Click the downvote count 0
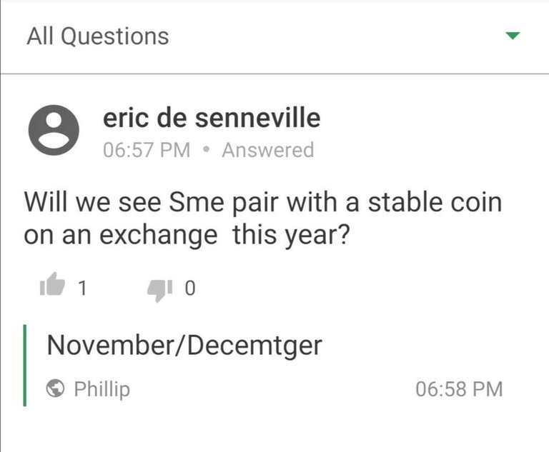The height and width of the screenshot is (452, 549). (x=189, y=288)
